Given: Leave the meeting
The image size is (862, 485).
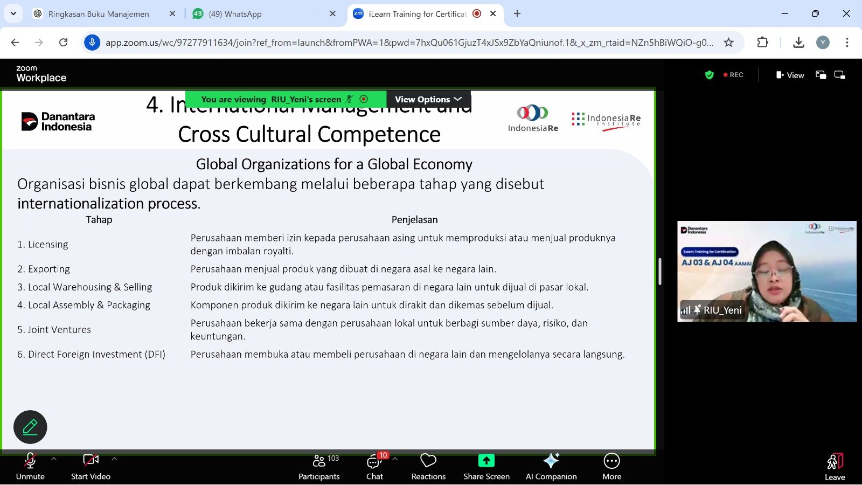Looking at the screenshot, I should pyautogui.click(x=835, y=467).
